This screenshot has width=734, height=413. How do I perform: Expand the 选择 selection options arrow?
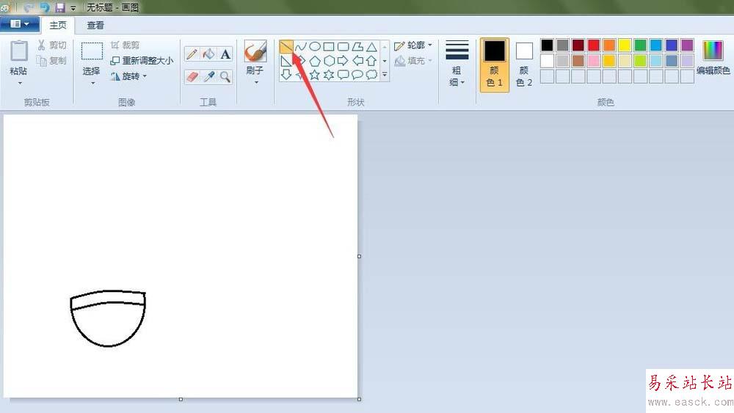coord(92,83)
